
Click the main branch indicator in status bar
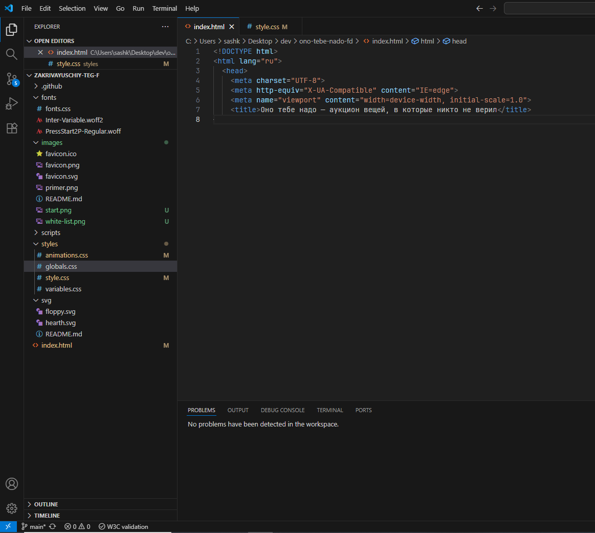pos(34,526)
